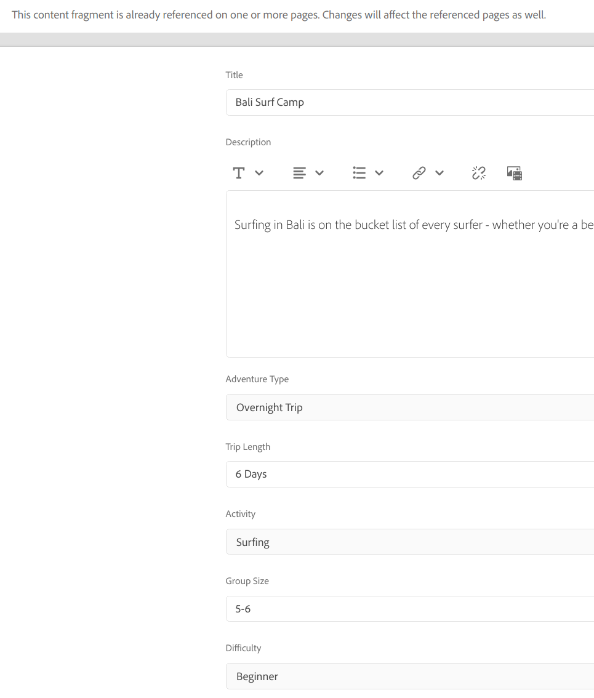Open the Difficulty dropdown showing Beginner
Image resolution: width=594 pixels, height=698 pixels.
(x=410, y=676)
